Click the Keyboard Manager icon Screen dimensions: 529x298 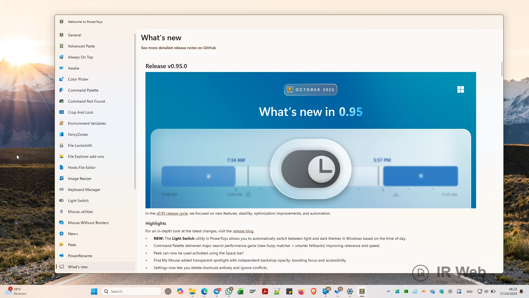(61, 190)
